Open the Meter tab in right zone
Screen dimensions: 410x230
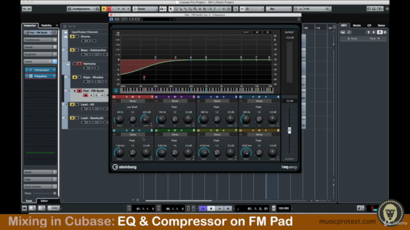(381, 26)
